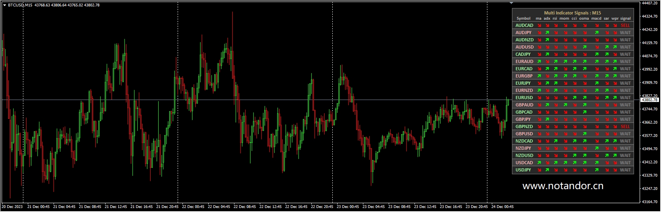Screen dimensions: 661x212
Task: Click the USDJPY adx up arrow
Action: coord(547,170)
